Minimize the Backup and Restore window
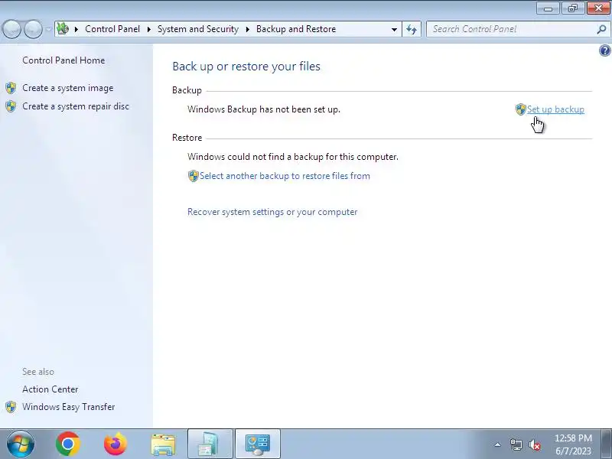The width and height of the screenshot is (612, 459). click(x=548, y=8)
